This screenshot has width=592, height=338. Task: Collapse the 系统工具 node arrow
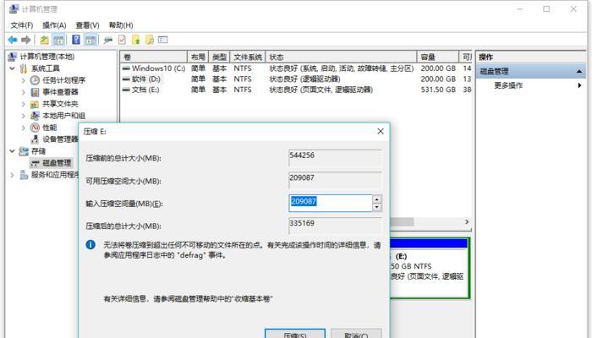[x=12, y=68]
